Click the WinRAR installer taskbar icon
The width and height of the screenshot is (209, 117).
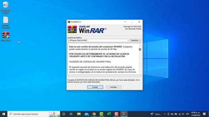click(x=124, y=114)
